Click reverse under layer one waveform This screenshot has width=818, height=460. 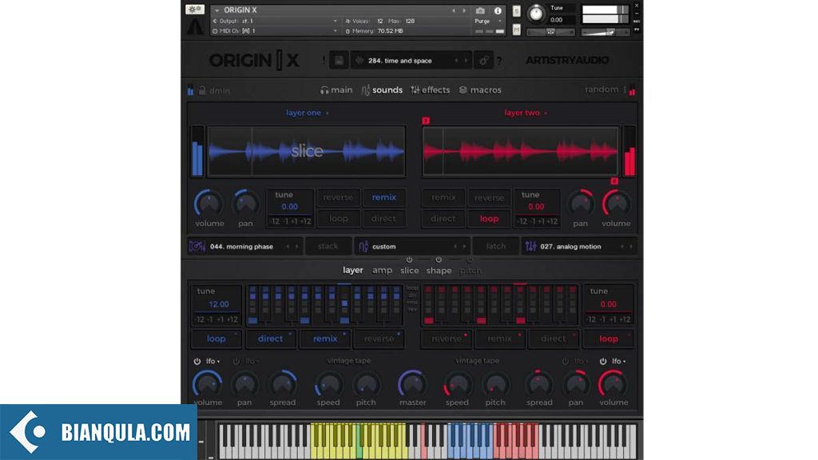coord(338,198)
